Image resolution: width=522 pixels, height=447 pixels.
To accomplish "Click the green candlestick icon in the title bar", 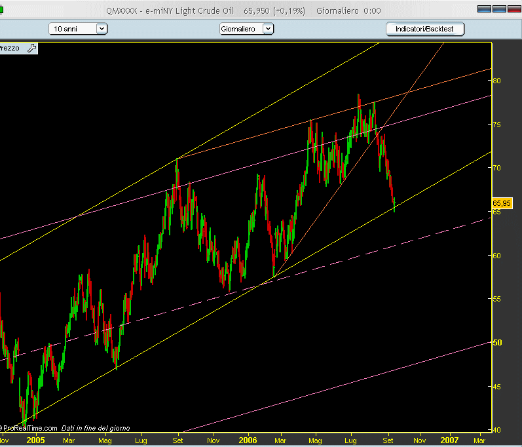I will click(x=1, y=10).
